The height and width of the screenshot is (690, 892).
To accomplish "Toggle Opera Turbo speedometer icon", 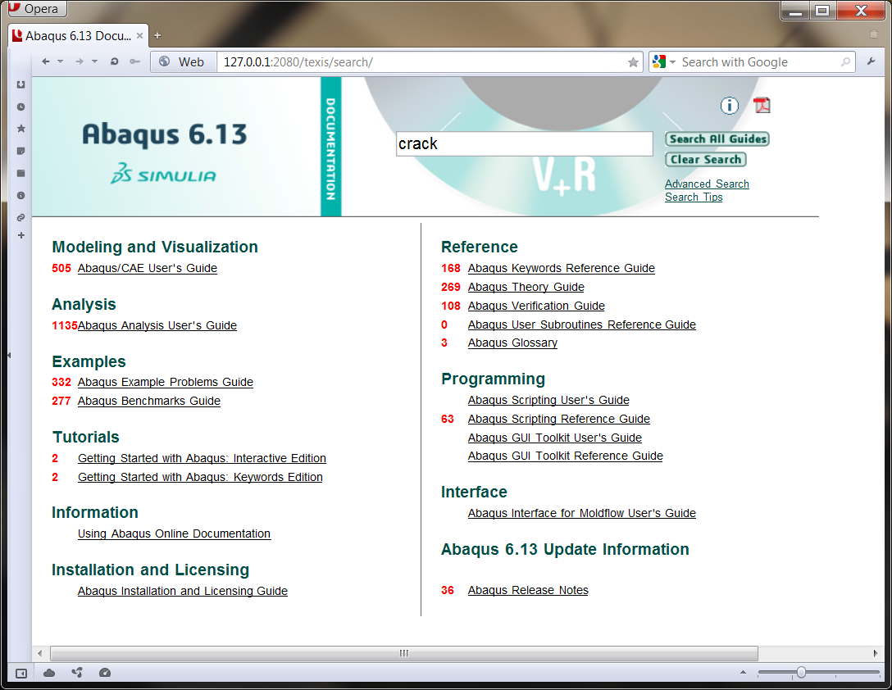I will (105, 673).
